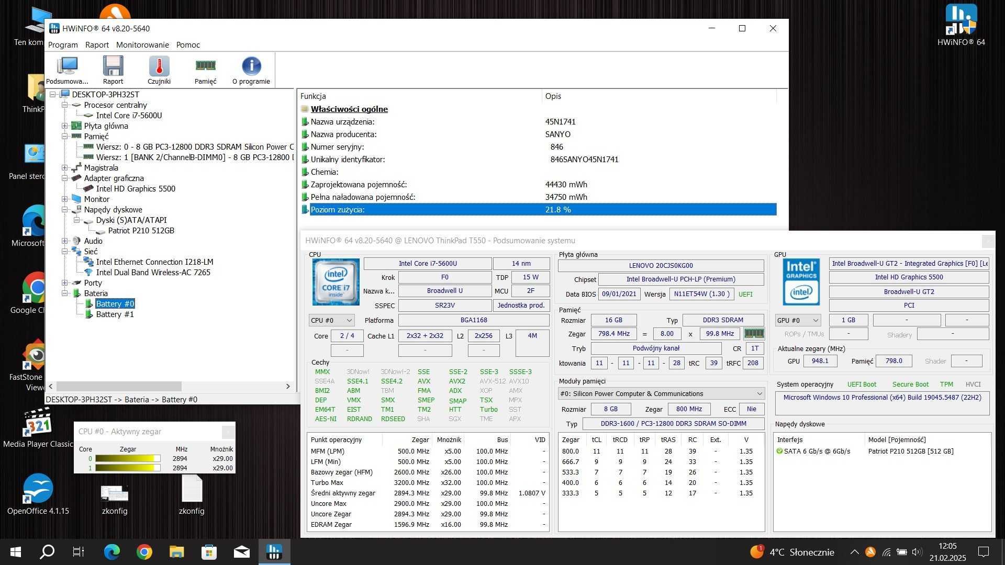The image size is (1005, 565).
Task: Click Core 1 clock bar
Action: [x=128, y=468]
